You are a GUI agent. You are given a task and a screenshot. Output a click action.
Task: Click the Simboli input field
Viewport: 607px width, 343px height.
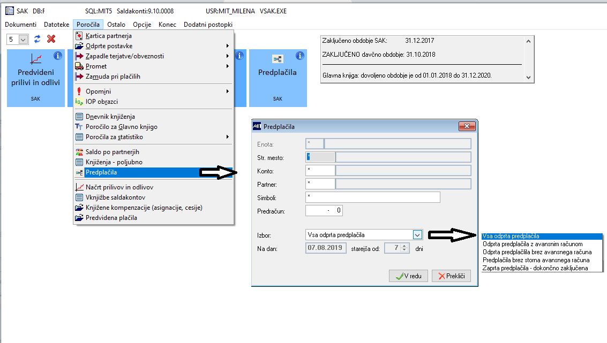pyautogui.click(x=373, y=197)
